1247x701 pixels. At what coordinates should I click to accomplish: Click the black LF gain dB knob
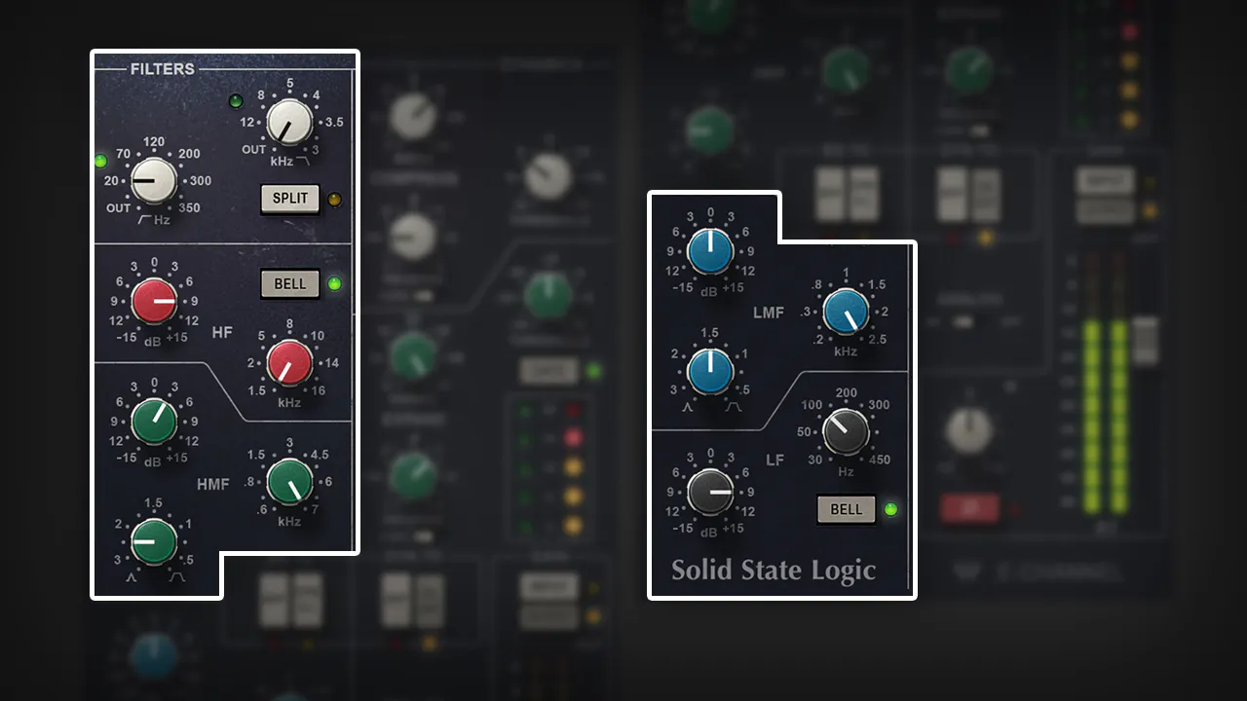pos(710,492)
